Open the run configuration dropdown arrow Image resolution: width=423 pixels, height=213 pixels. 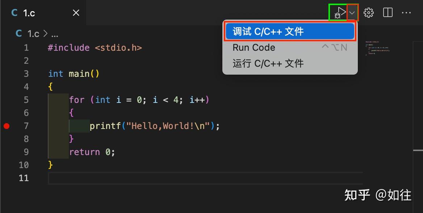[x=352, y=12]
